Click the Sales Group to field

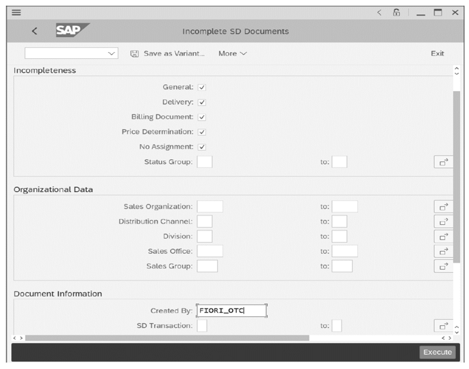coord(342,266)
